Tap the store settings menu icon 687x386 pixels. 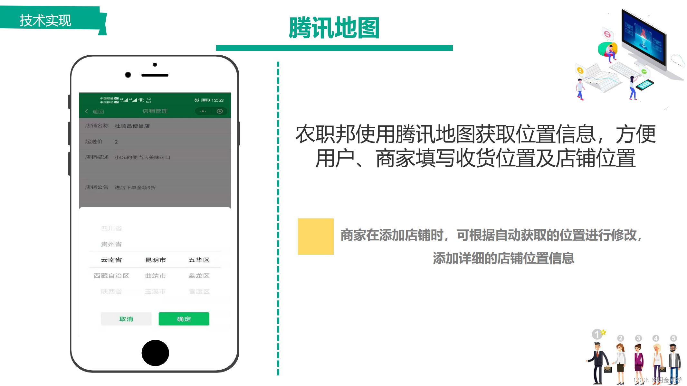point(203,111)
